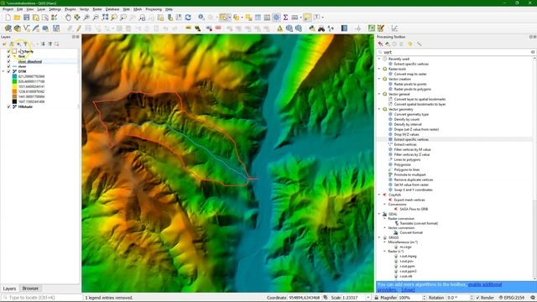
Task: Click the EPSG CRS button in status bar
Action: coord(512,298)
